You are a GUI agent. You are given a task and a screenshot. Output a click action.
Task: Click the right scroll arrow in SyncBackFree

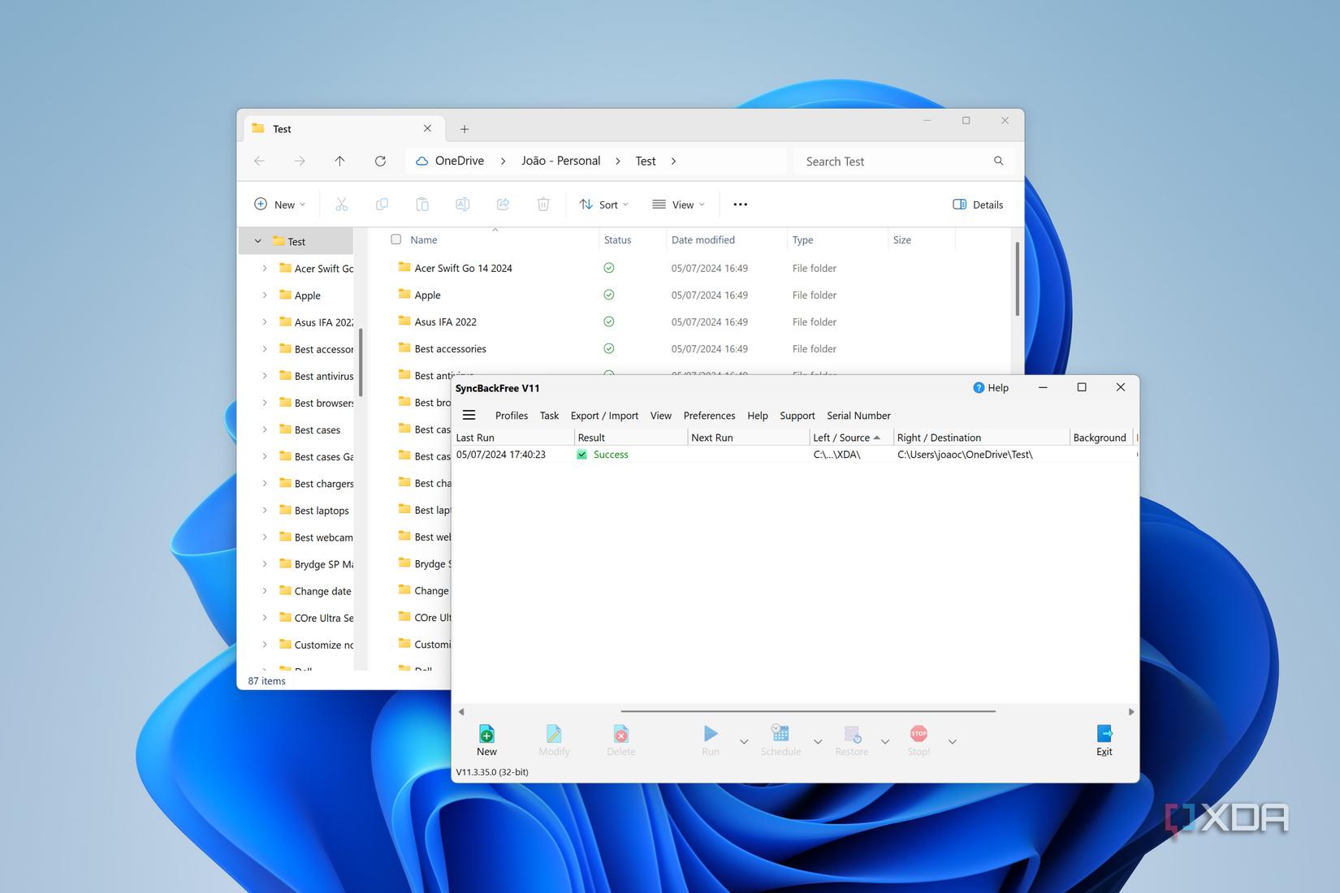click(x=1131, y=711)
